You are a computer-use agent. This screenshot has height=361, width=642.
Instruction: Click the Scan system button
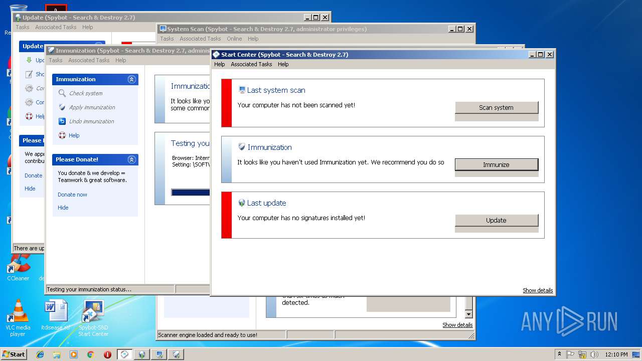496,107
